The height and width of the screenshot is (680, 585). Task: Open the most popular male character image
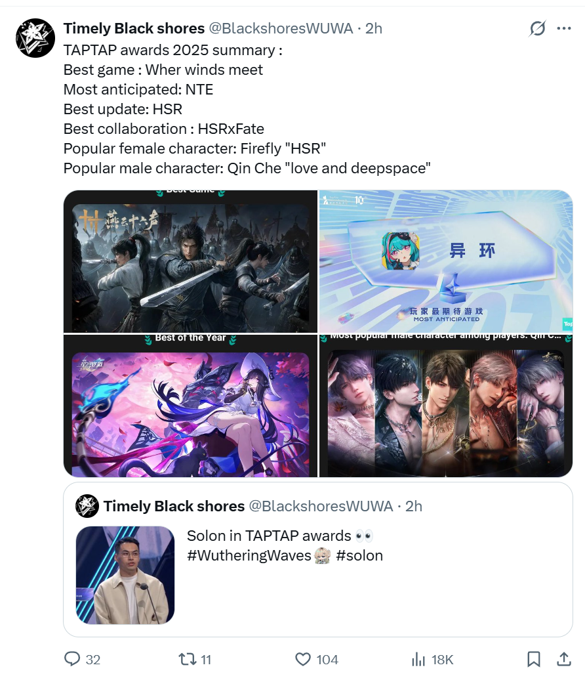pos(446,406)
